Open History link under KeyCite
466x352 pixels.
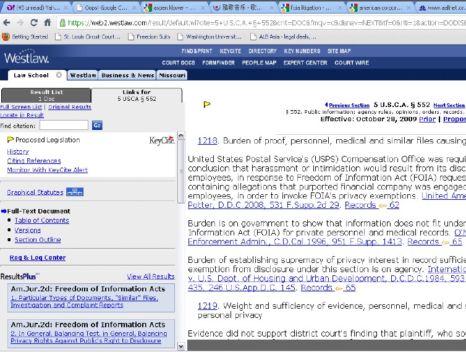(18, 152)
